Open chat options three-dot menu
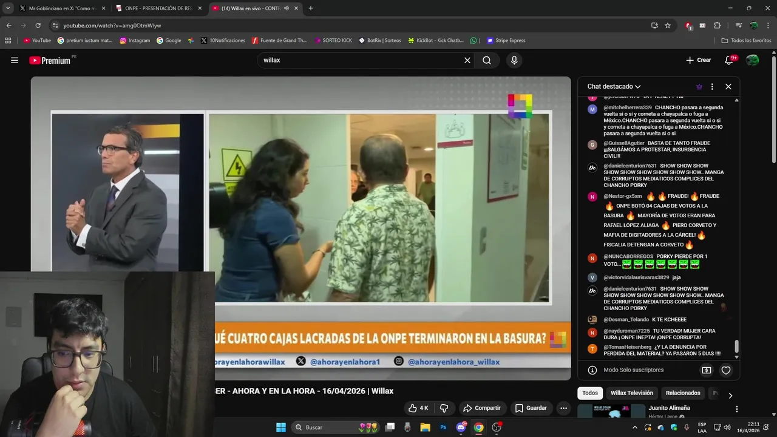The image size is (777, 437). pyautogui.click(x=712, y=87)
